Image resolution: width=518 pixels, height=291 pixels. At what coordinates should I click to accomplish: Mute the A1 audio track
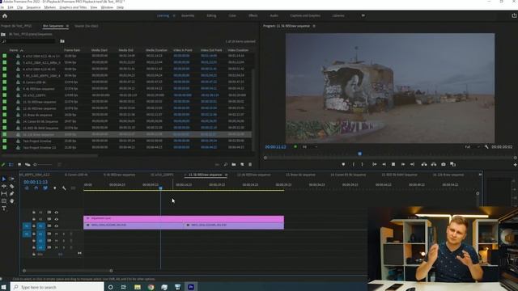pos(56,234)
